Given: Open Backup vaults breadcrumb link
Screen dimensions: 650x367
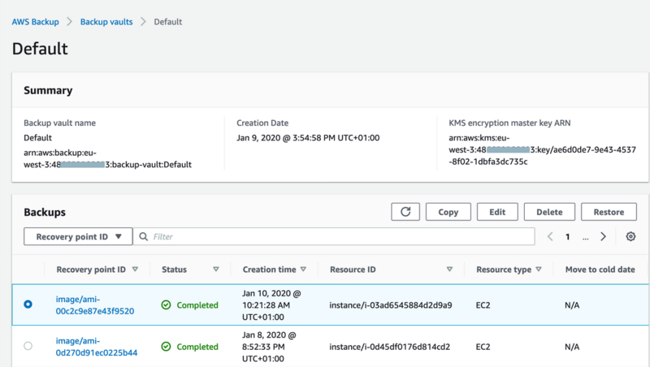Looking at the screenshot, I should click(x=106, y=22).
